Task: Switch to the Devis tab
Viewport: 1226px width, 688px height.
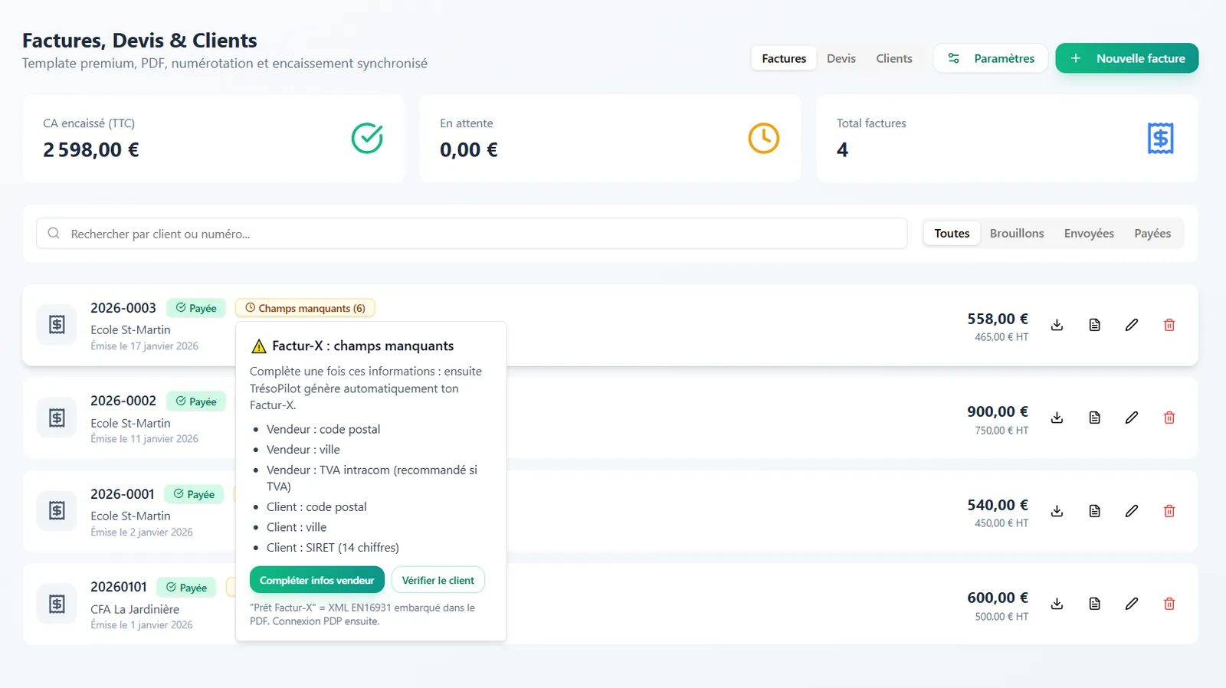Action: click(x=841, y=58)
